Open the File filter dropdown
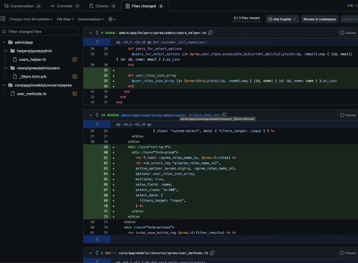 click(x=65, y=19)
